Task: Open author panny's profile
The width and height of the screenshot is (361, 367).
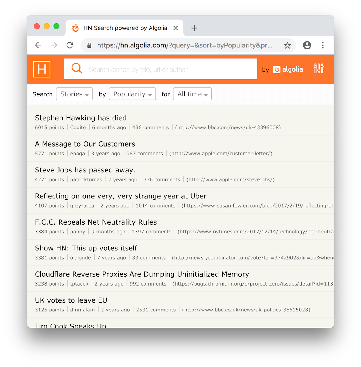Action: 78,232
